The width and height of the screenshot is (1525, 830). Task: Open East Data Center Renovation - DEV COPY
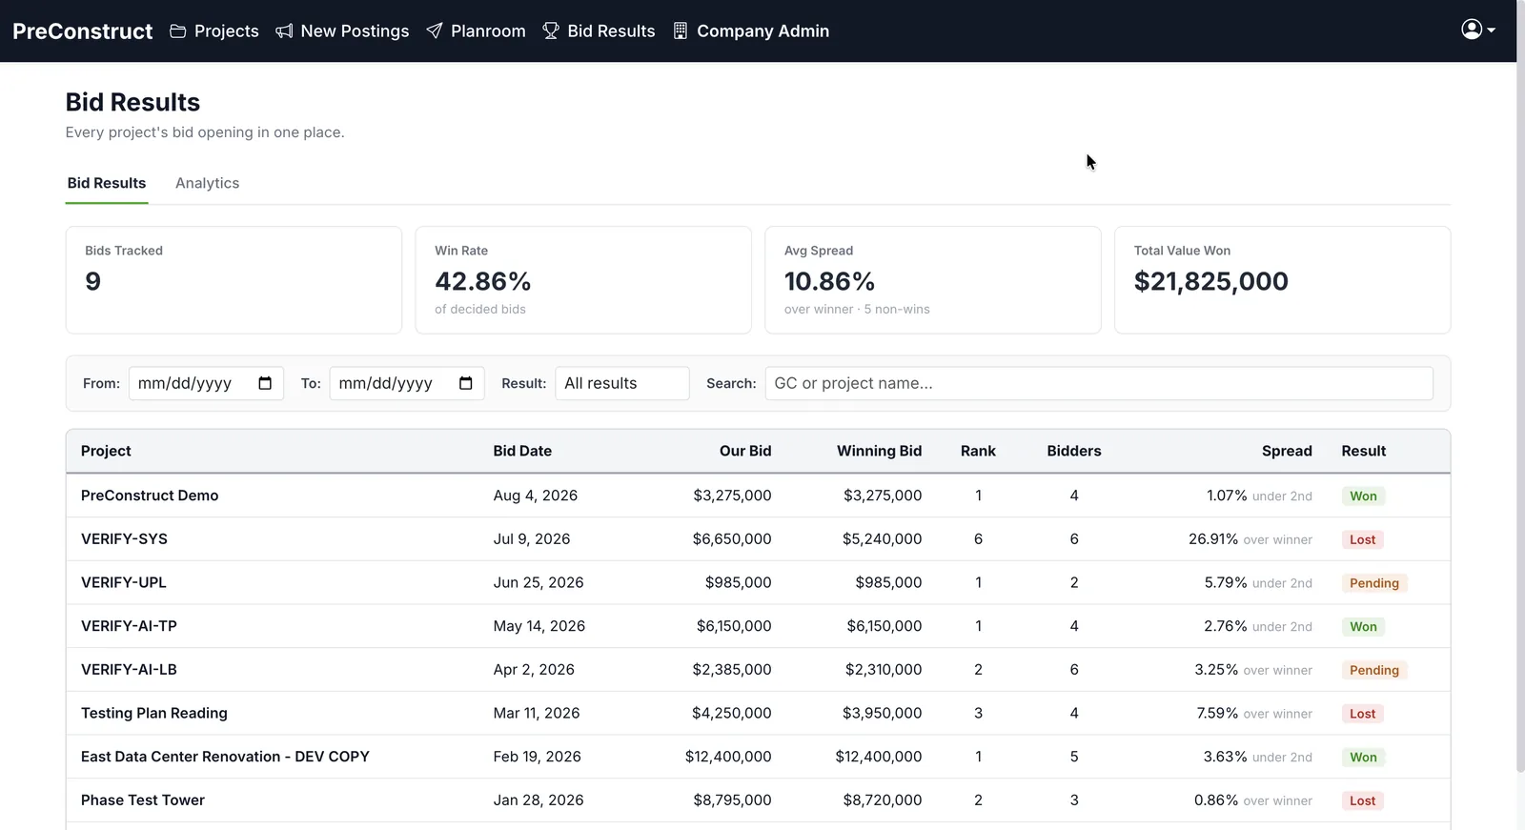[225, 757]
